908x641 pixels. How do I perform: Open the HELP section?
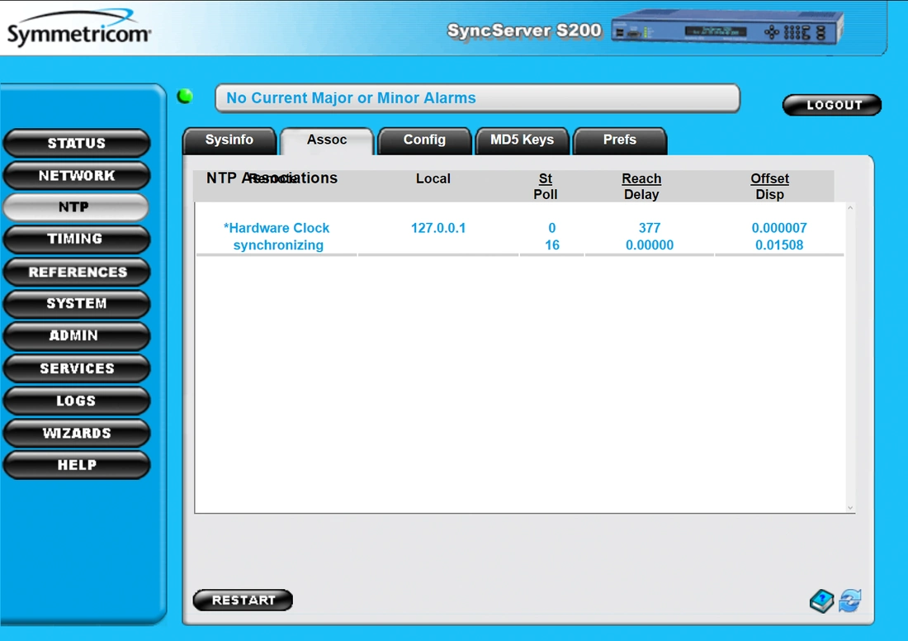tap(77, 465)
